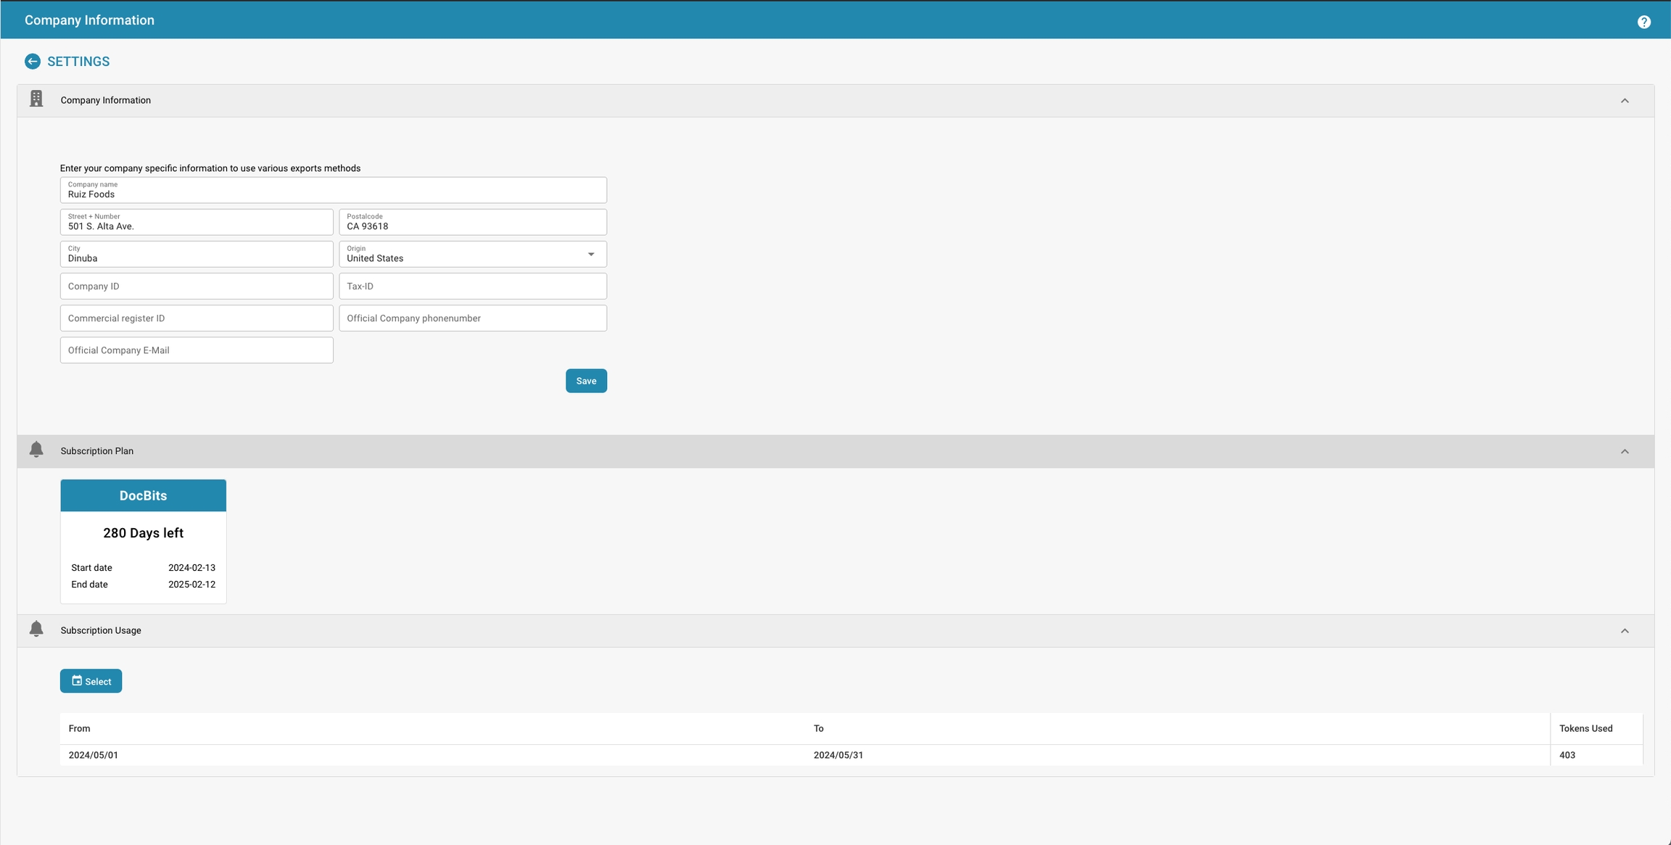The height and width of the screenshot is (845, 1671).
Task: Select the Company ID text field
Action: pyautogui.click(x=196, y=287)
